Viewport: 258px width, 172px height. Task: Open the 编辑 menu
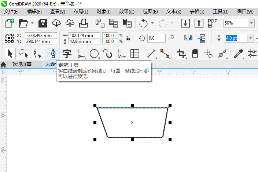(34, 12)
